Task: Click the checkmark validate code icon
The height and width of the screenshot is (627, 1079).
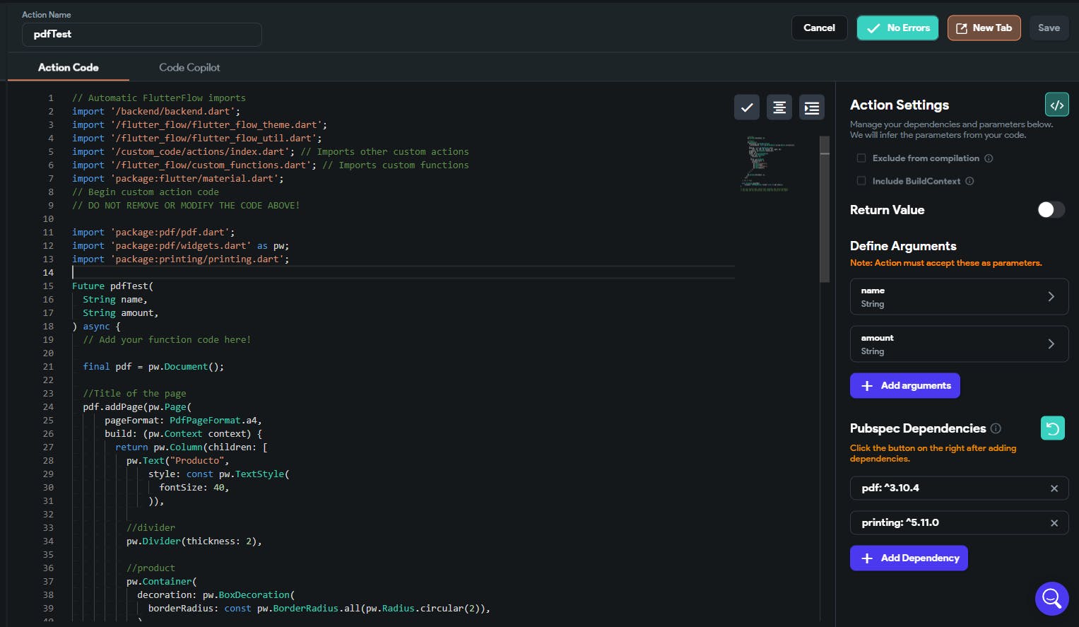Action: (x=747, y=107)
